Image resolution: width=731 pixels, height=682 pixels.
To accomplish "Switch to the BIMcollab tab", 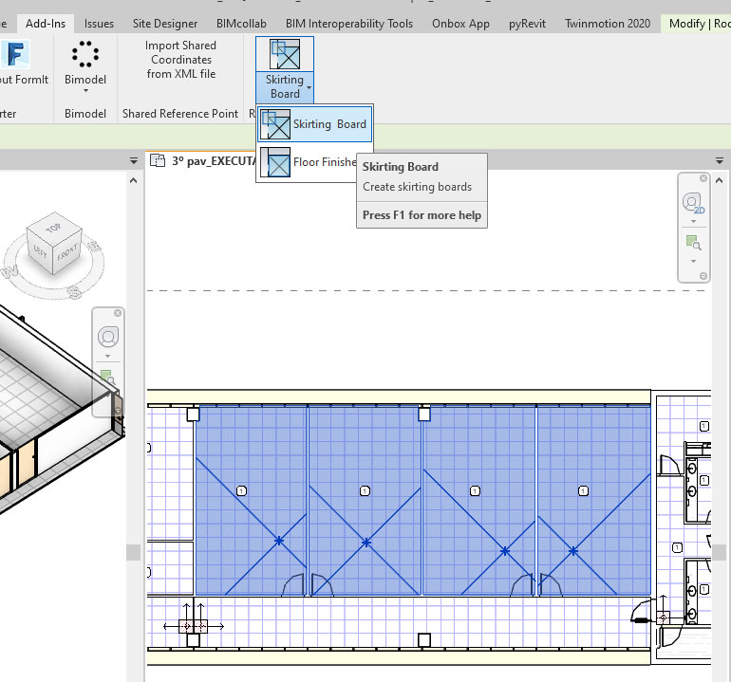I will (241, 24).
